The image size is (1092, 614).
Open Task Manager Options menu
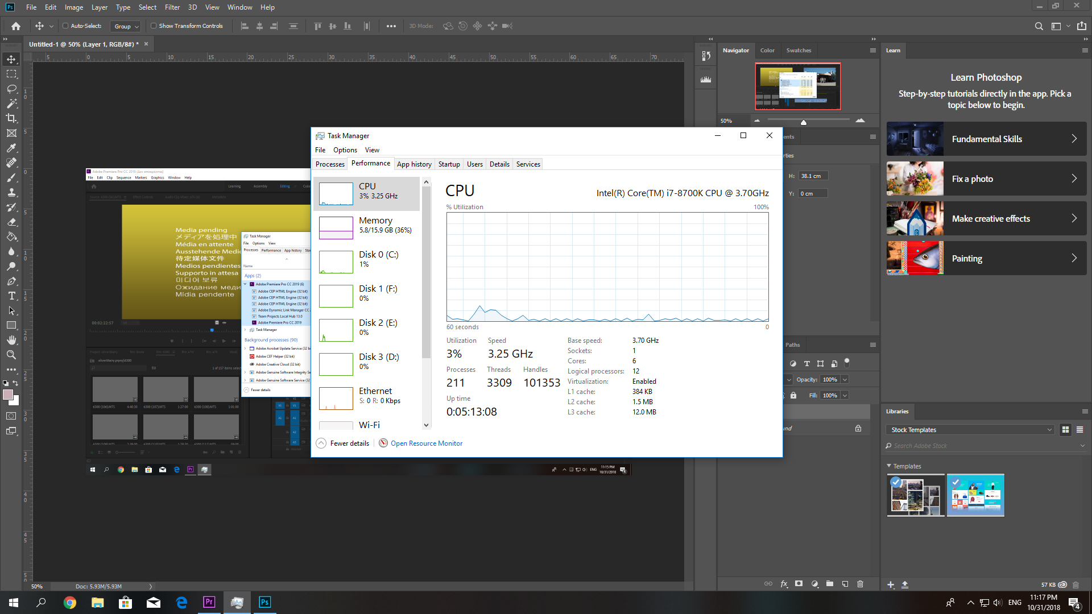(345, 150)
